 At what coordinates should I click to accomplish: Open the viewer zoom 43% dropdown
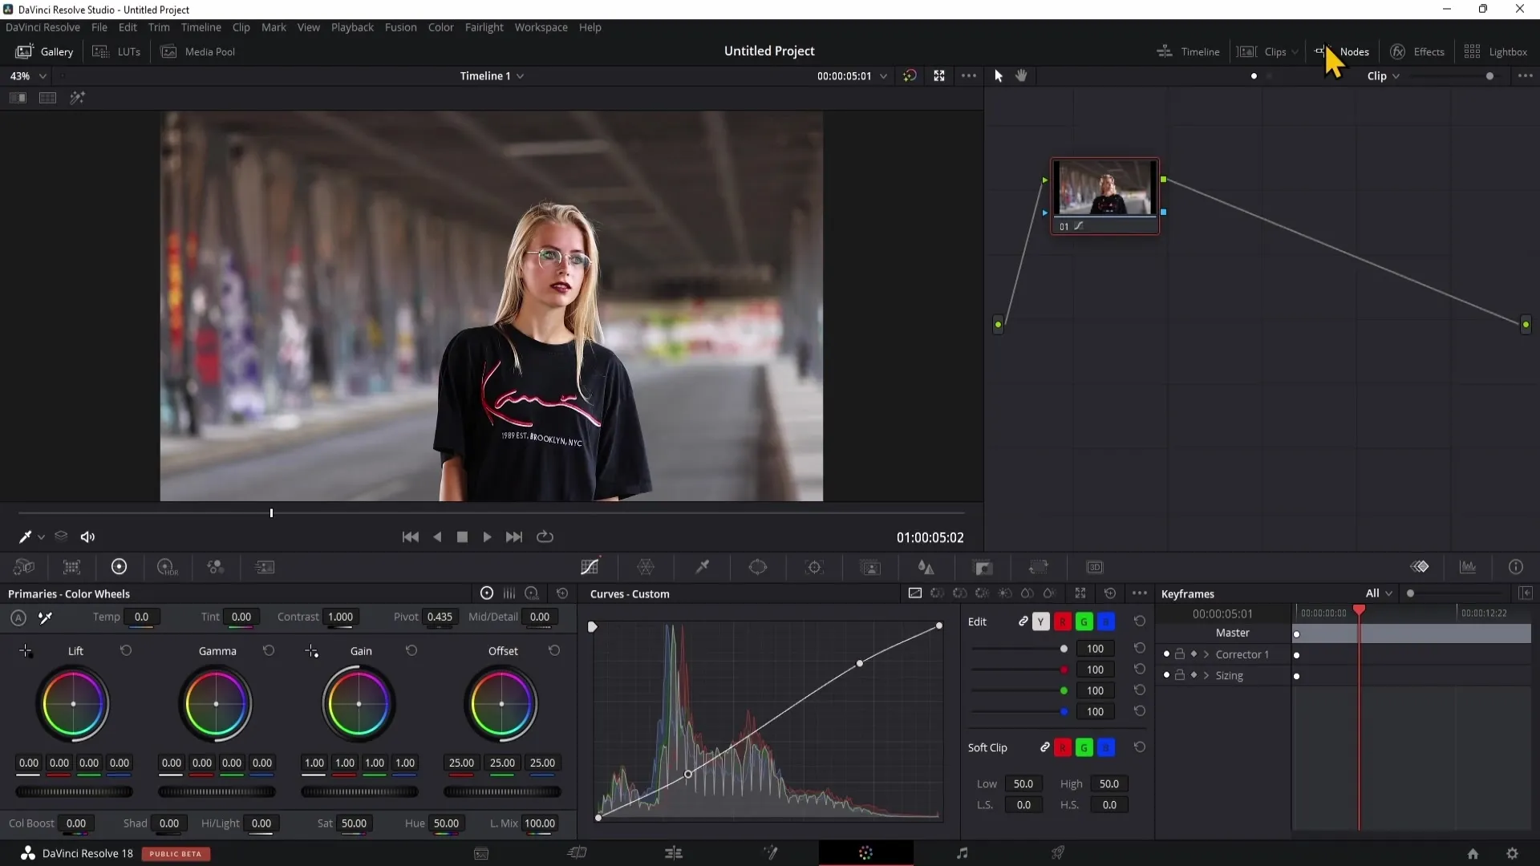(29, 75)
